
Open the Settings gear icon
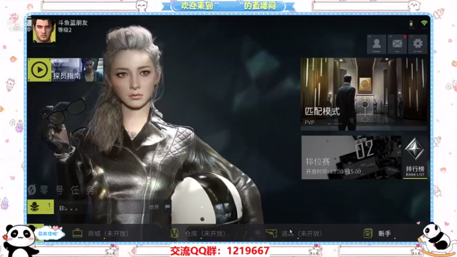pos(418,45)
